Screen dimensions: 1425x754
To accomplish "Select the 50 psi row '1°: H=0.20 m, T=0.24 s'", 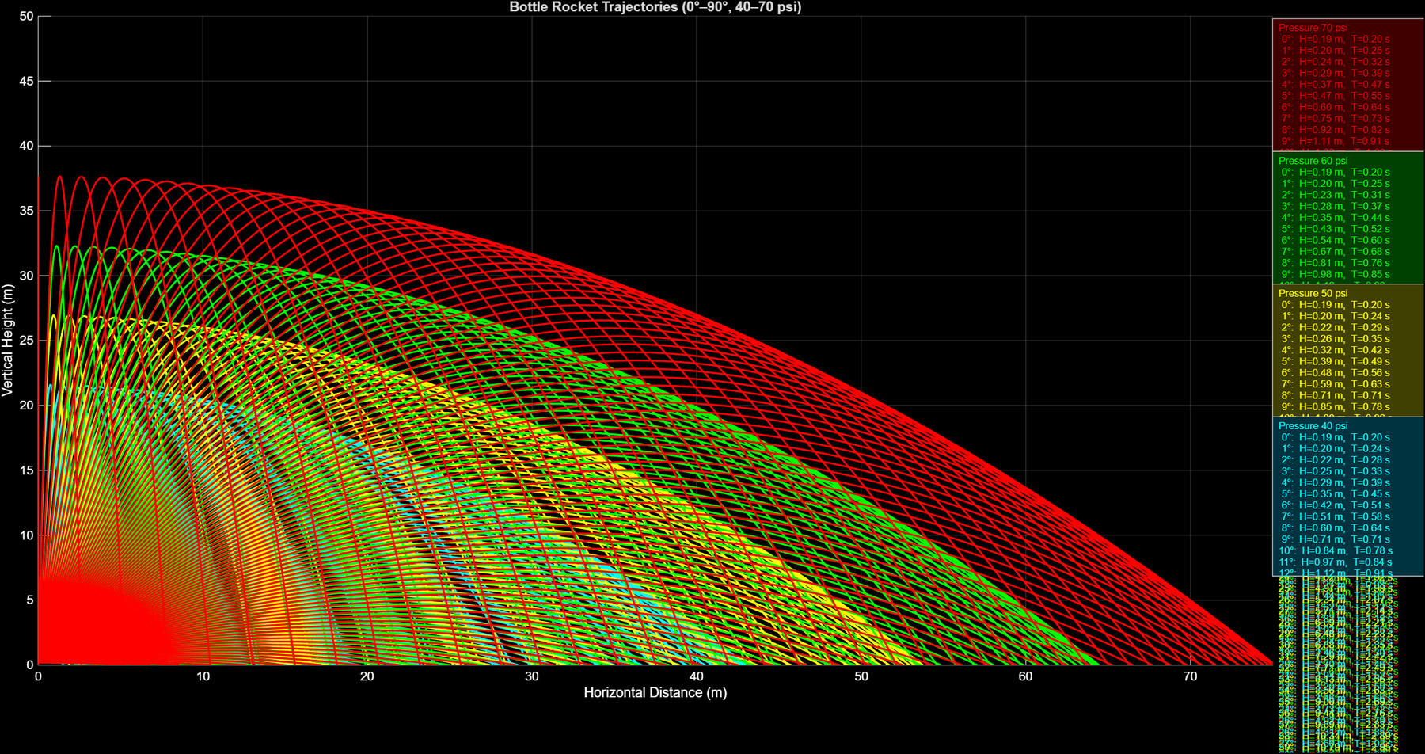I will point(1336,316).
